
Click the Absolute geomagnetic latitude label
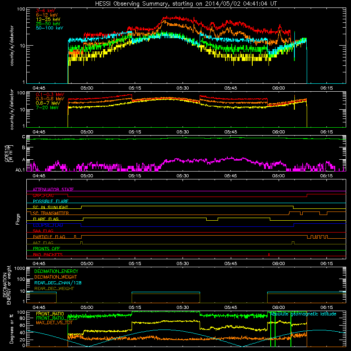[303, 314]
